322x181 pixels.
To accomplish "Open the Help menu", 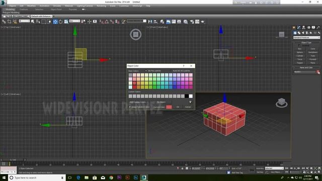I will [148, 6].
